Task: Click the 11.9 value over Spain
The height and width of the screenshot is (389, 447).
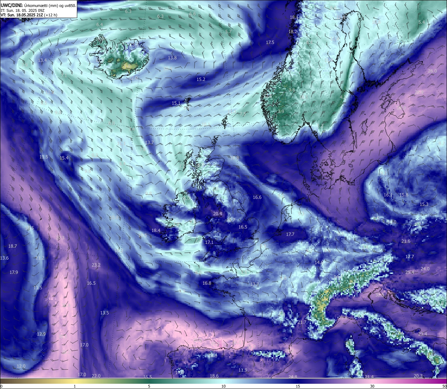Action: [x=243, y=370]
